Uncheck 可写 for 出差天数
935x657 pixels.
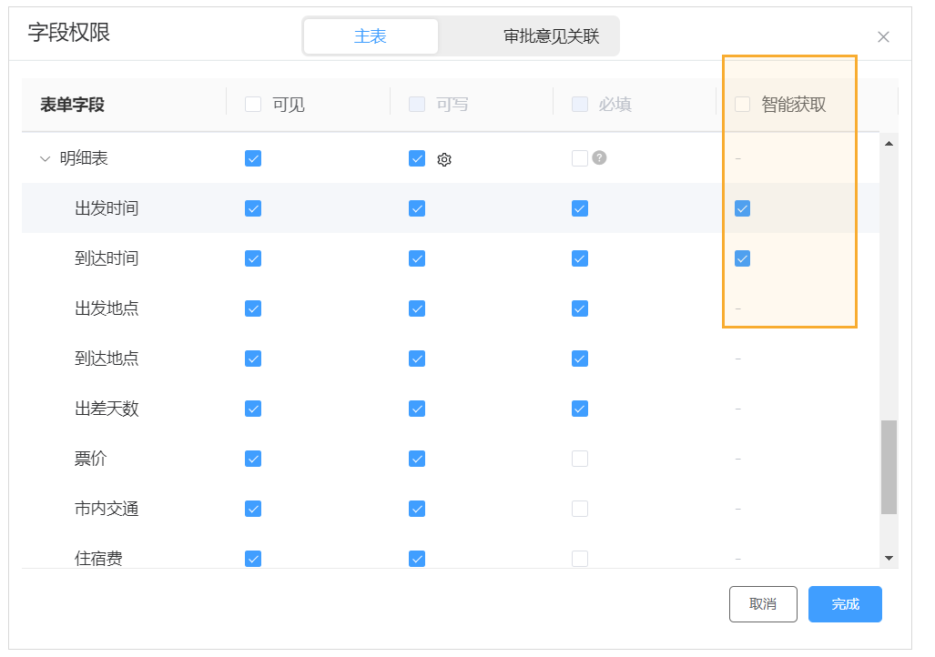tap(417, 409)
